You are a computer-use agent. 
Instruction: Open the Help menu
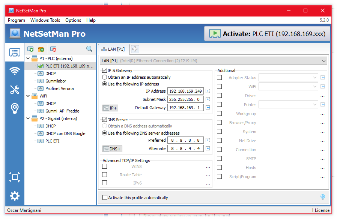[x=91, y=20]
